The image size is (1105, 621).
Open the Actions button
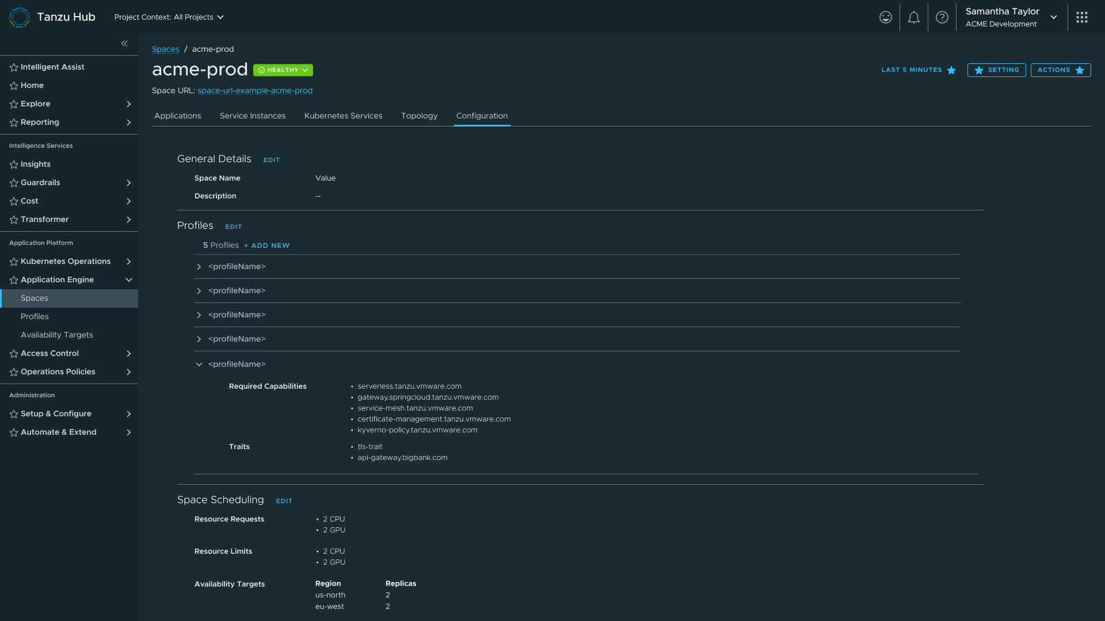click(x=1061, y=70)
